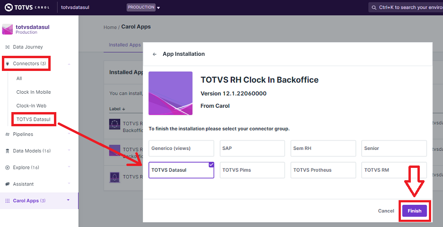Click the second installed app purple icon
This screenshot has width=443, height=227.
[x=115, y=150]
